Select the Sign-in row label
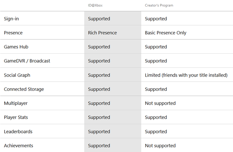233x152 pixels. click(x=11, y=19)
